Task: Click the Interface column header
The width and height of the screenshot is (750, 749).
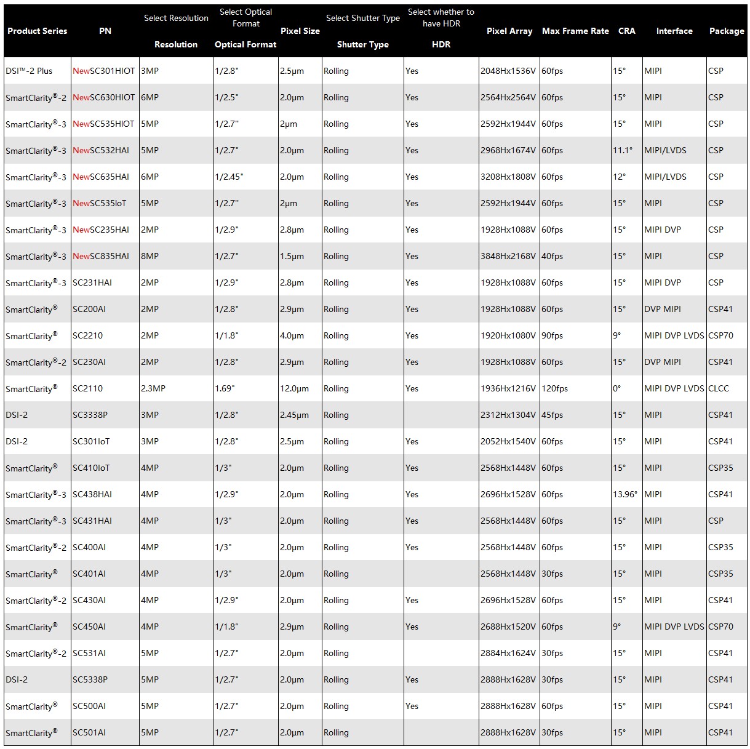Action: coord(674,31)
